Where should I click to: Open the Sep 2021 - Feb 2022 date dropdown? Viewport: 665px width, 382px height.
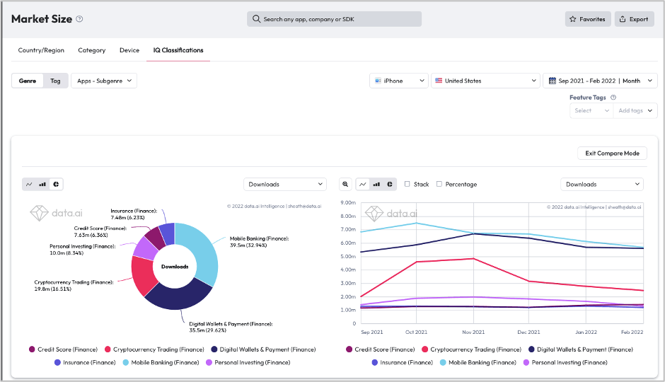(600, 81)
